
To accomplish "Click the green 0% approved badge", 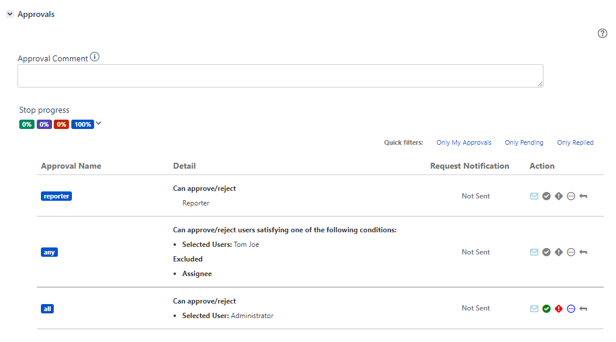I will pos(27,124).
